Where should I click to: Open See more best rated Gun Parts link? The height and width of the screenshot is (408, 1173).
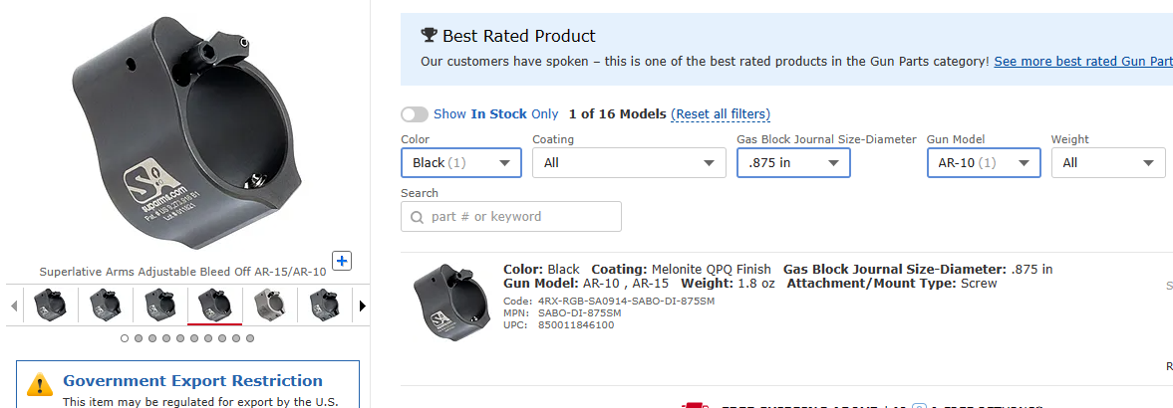pos(1083,62)
